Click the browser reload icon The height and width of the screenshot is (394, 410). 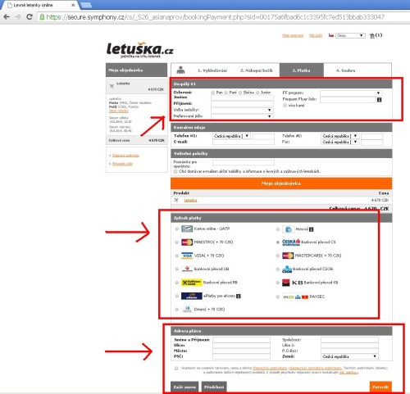point(30,17)
